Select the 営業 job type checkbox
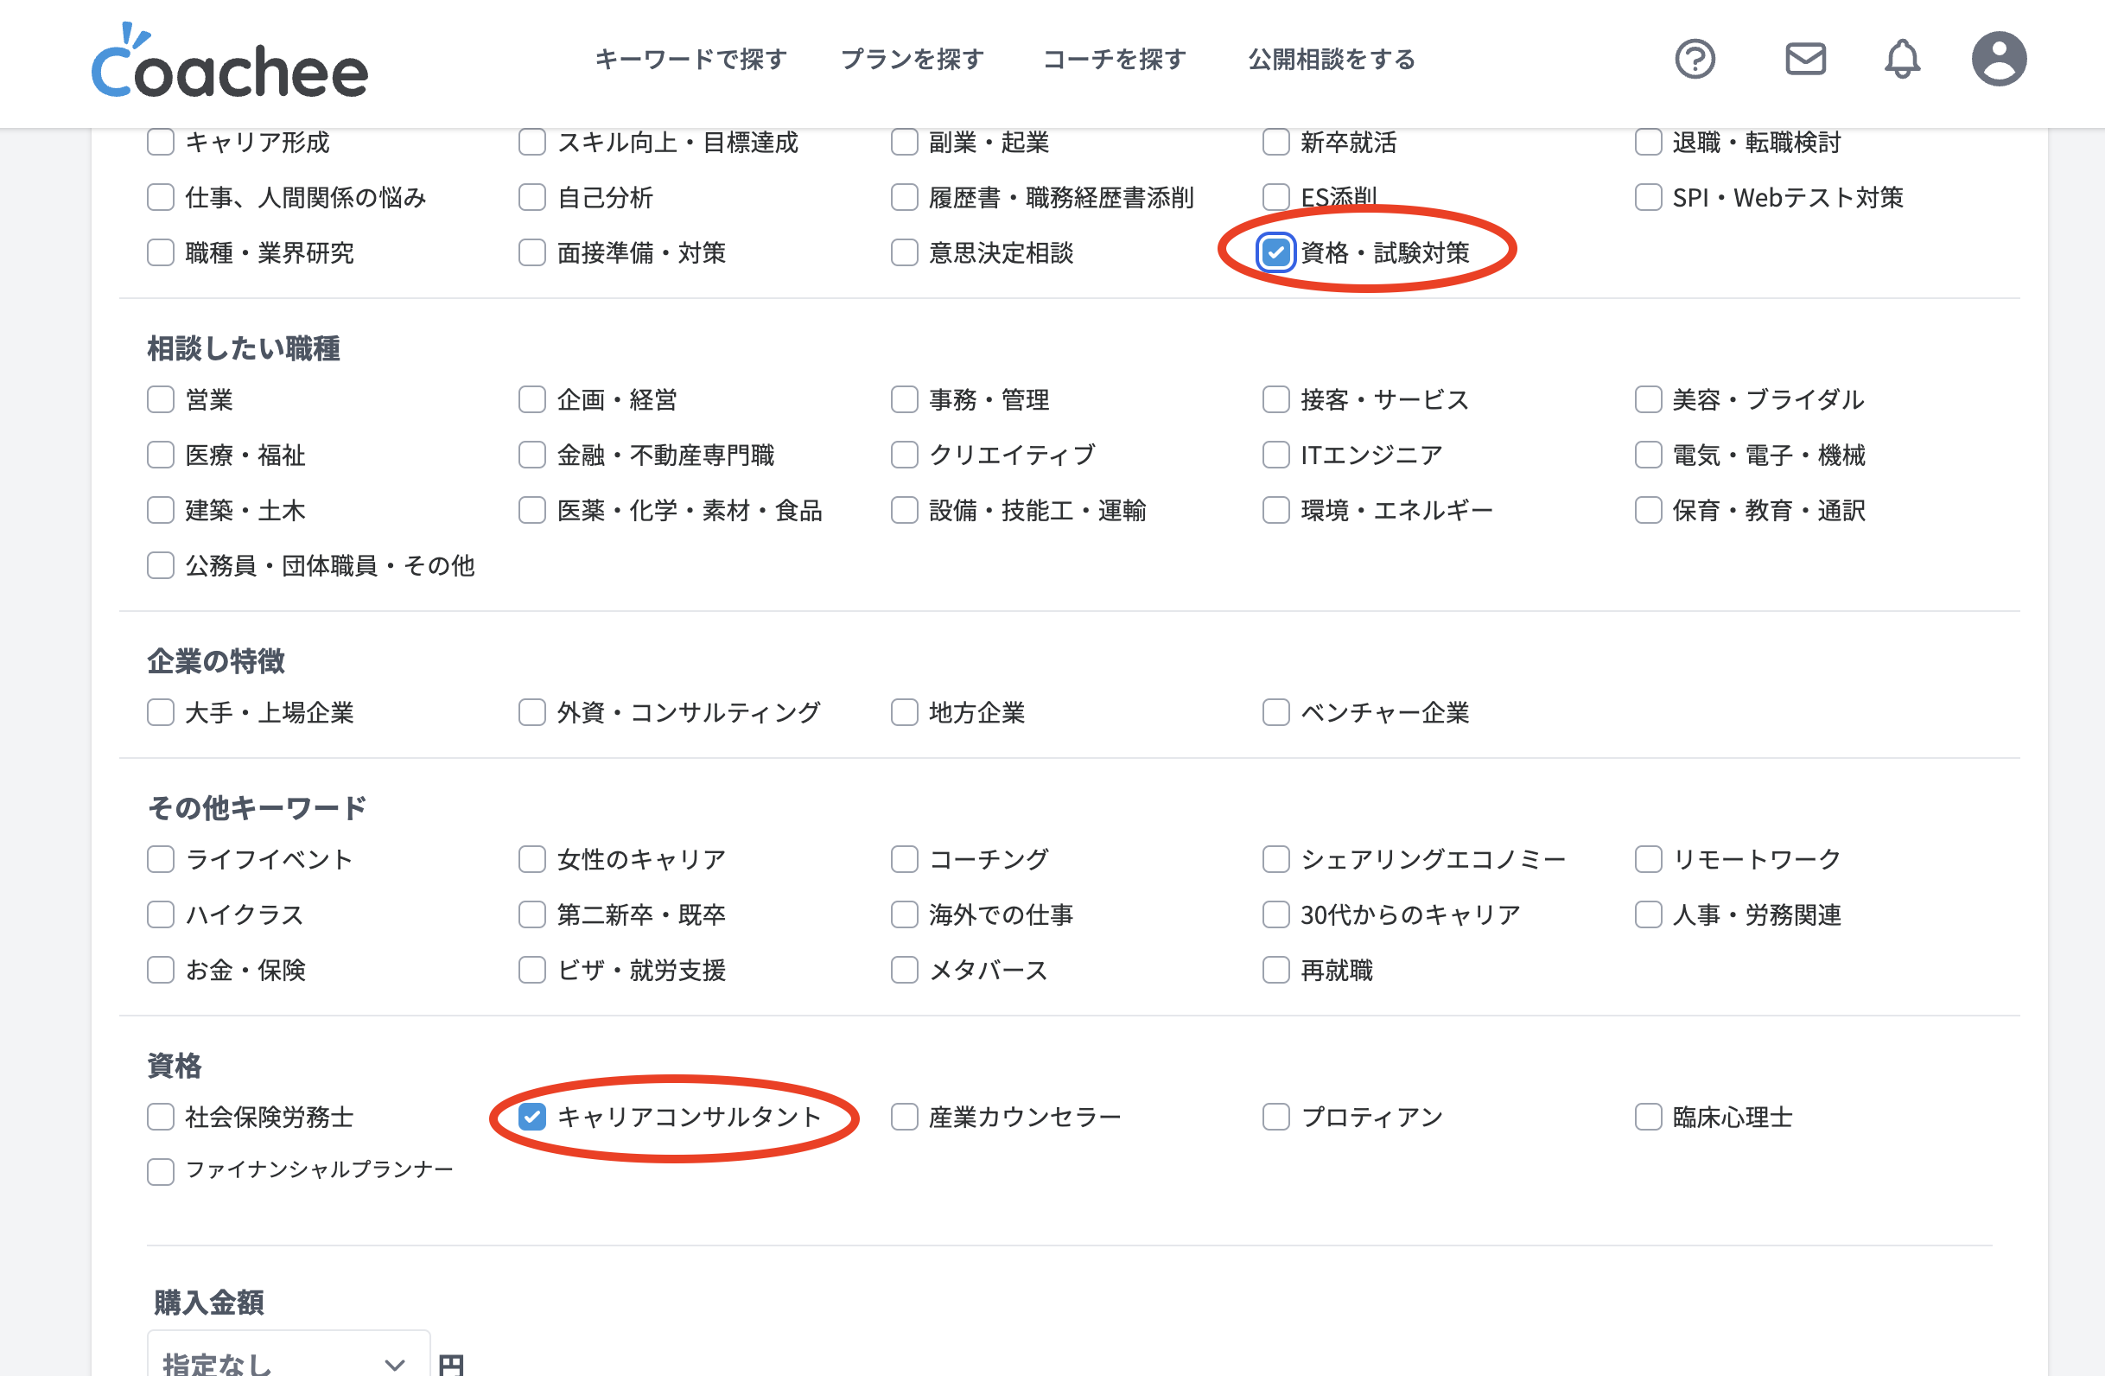 tap(160, 400)
